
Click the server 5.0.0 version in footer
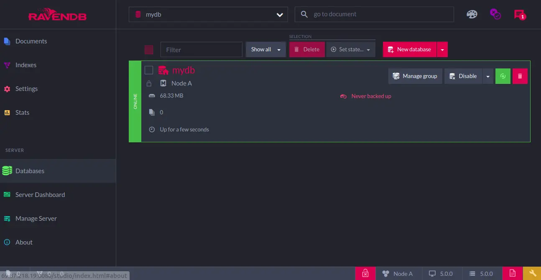point(481,274)
